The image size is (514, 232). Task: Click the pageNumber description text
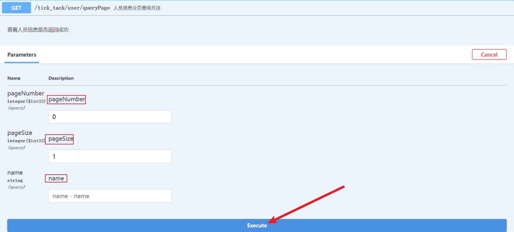(67, 99)
